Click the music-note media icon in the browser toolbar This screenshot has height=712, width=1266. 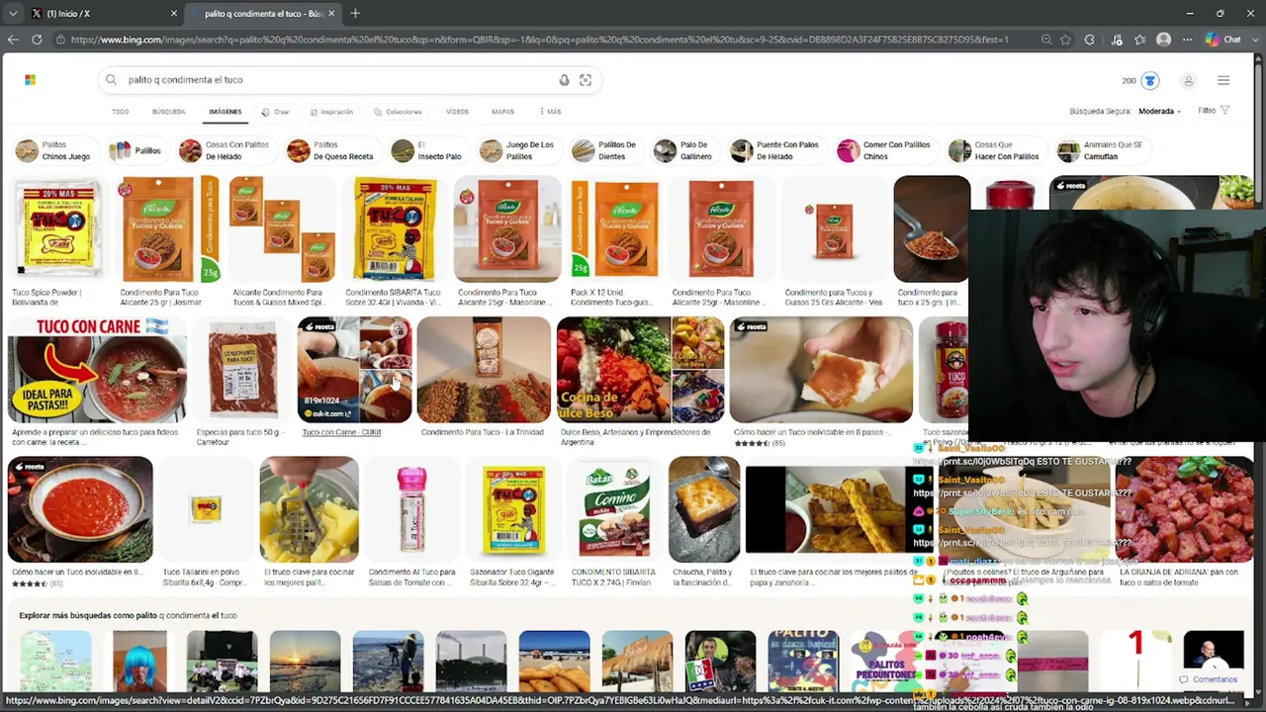pos(1117,40)
